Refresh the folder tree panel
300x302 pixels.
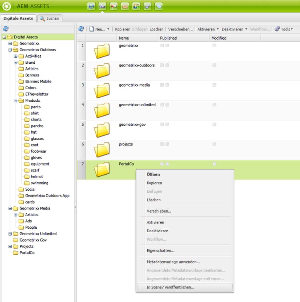6,29
